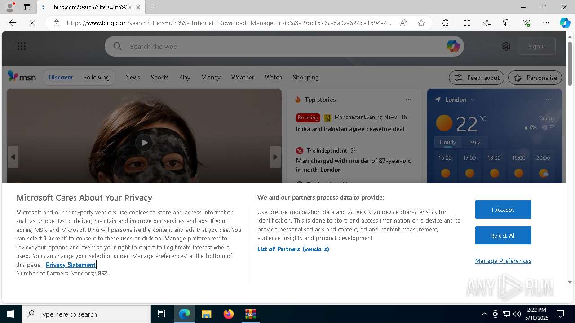Open the Microsoft apps grid
Screen dimensions: 575x323
tap(22, 46)
